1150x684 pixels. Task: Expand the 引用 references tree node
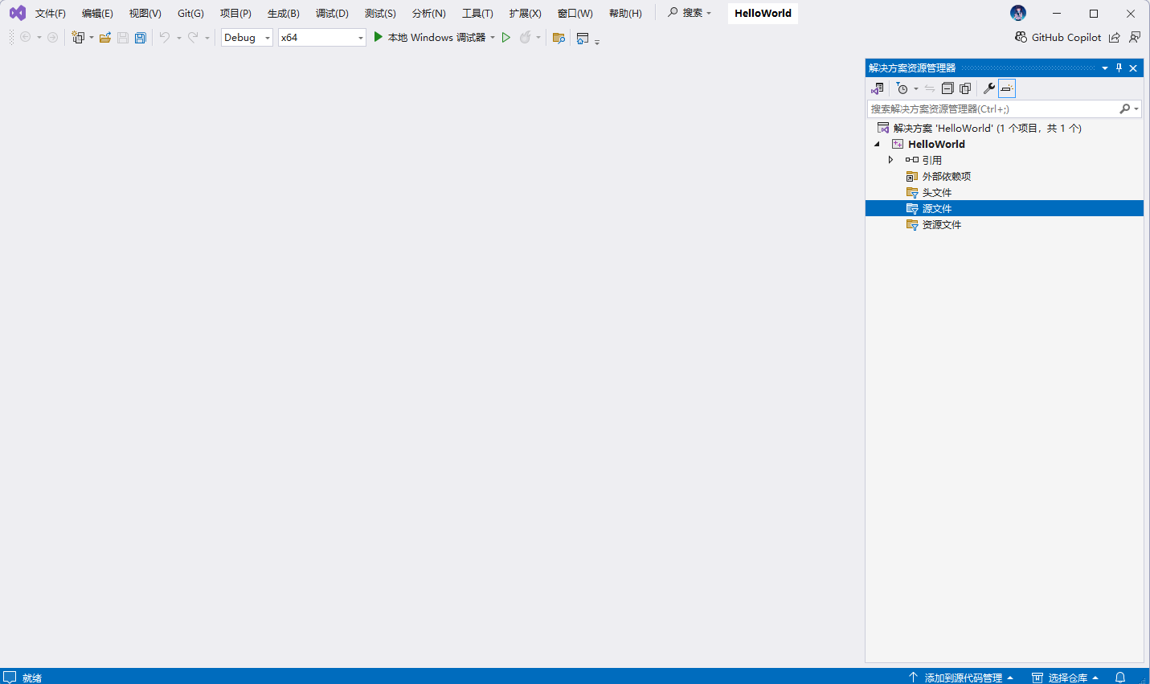click(890, 160)
